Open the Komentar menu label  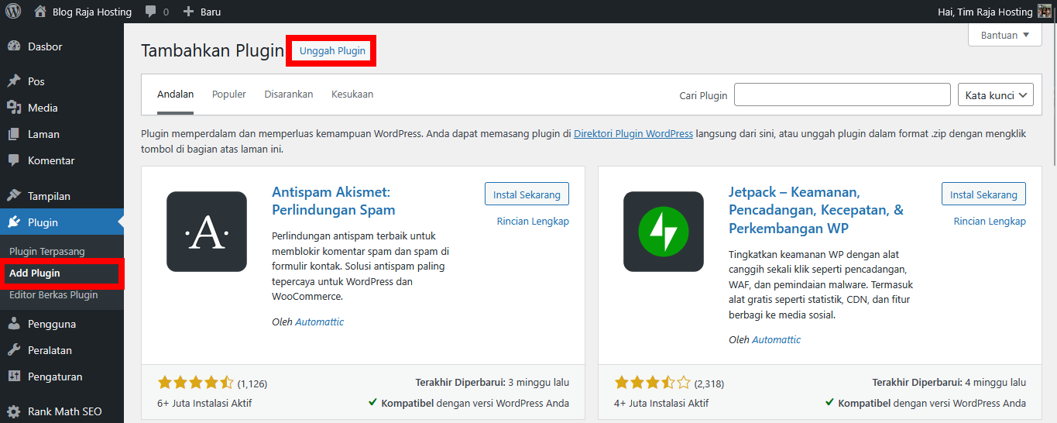[x=51, y=160]
